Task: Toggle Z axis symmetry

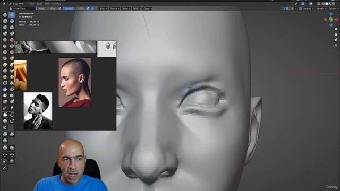Action: point(293,8)
